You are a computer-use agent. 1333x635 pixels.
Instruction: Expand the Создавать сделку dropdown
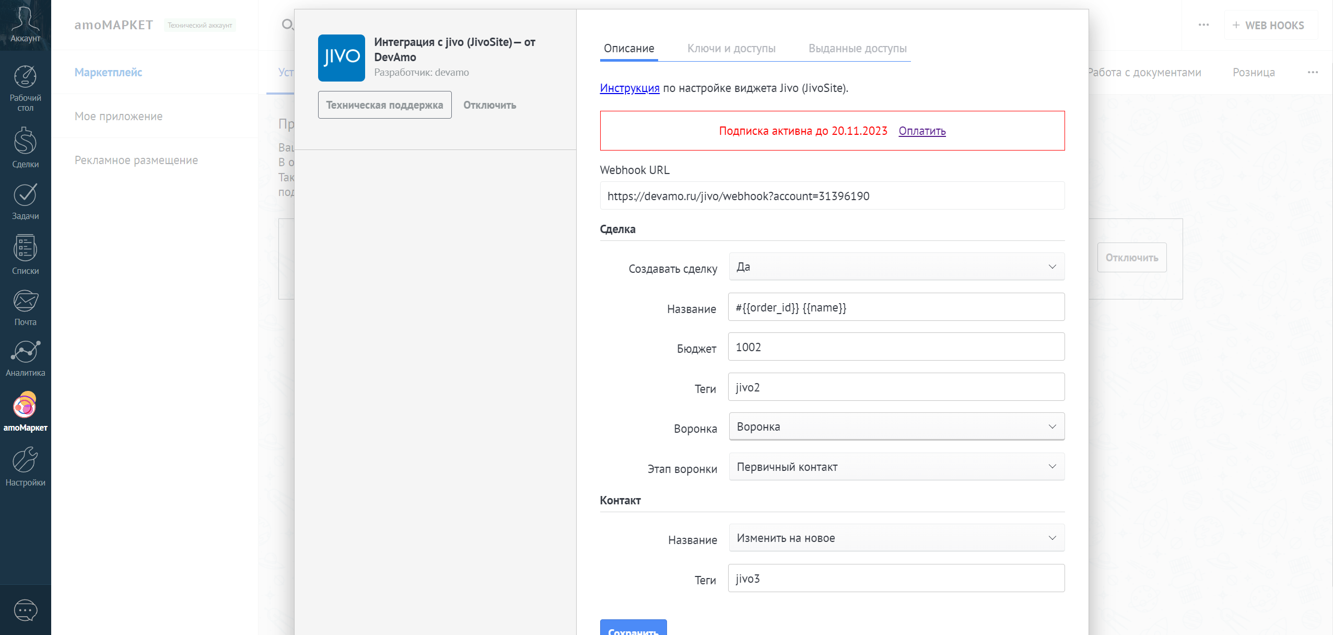[896, 267]
